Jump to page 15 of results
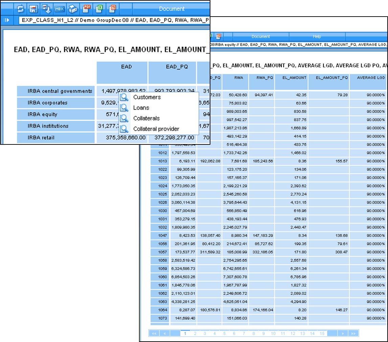The image size is (388, 342). pos(322,334)
